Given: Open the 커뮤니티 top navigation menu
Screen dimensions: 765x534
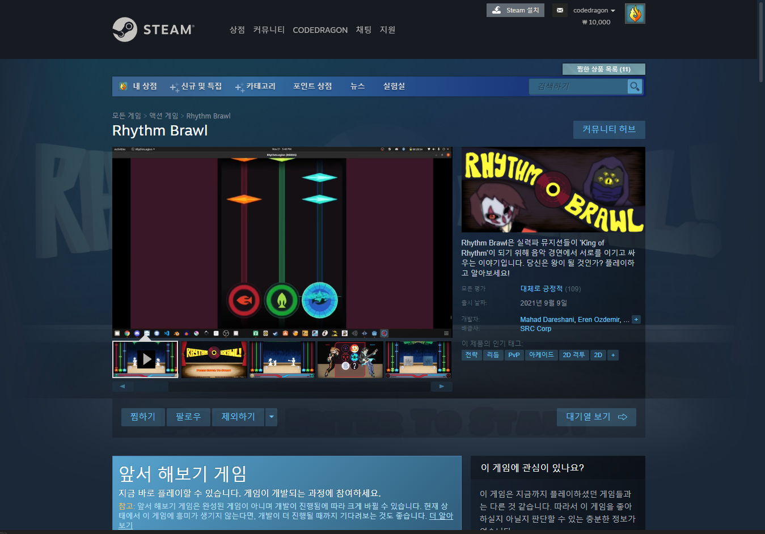Looking at the screenshot, I should point(269,29).
